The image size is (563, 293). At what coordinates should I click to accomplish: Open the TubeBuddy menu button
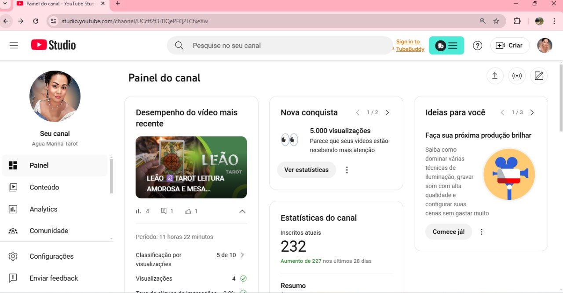[446, 45]
